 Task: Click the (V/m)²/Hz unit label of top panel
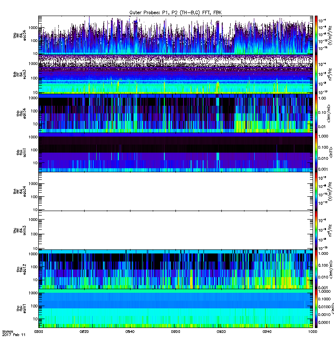coord(330,35)
